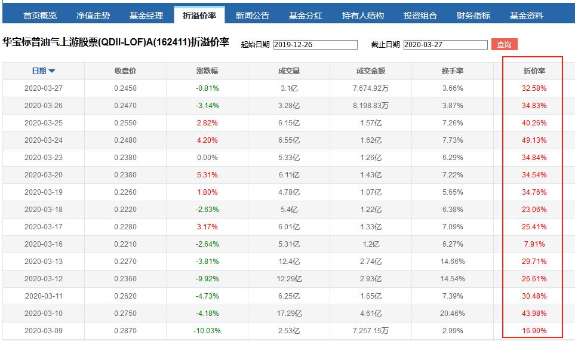Open the 基金经理 tab
This screenshot has width=575, height=341.
click(146, 16)
